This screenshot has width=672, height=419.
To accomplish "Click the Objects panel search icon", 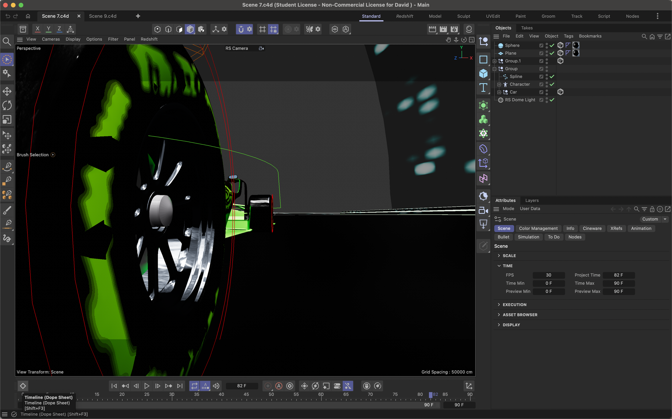I will coord(644,36).
